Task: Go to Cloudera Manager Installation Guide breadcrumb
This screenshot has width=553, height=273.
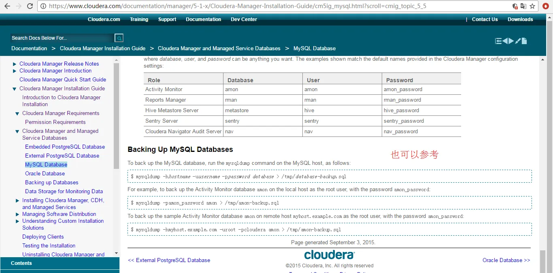Action: [102, 48]
